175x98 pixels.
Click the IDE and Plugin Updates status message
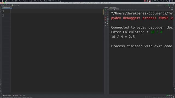point(17,97)
